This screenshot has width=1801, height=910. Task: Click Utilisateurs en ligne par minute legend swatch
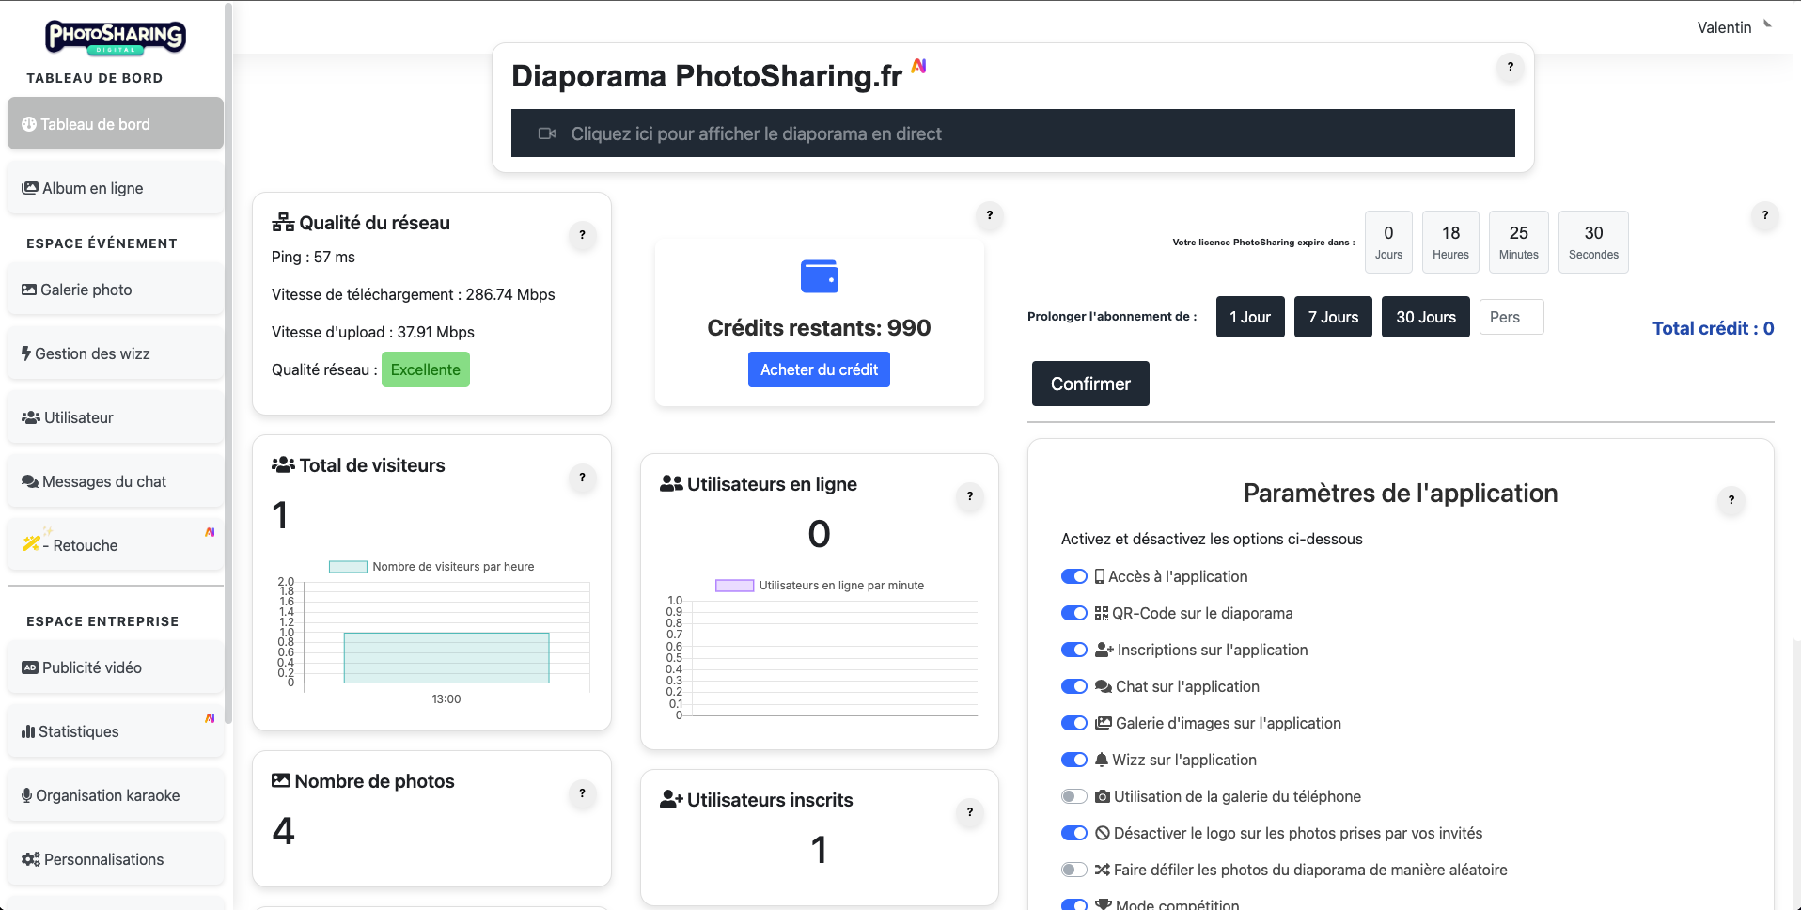pos(735,585)
